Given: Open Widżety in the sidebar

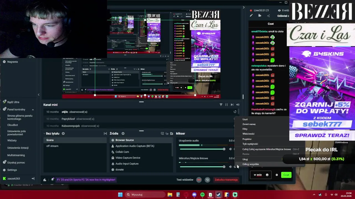Looking at the screenshot, I should tap(12, 140).
